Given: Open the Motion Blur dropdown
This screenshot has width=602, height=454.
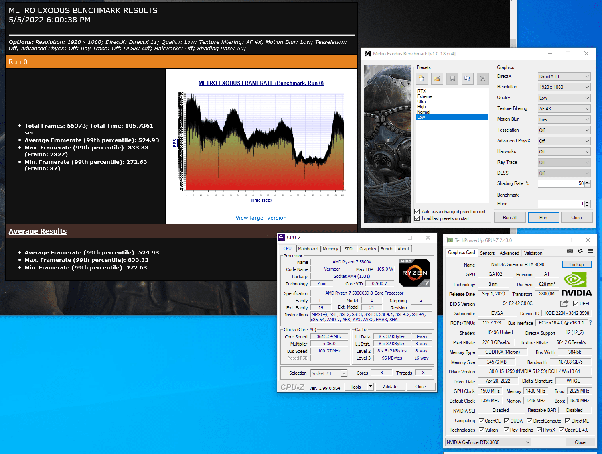Looking at the screenshot, I should point(564,120).
